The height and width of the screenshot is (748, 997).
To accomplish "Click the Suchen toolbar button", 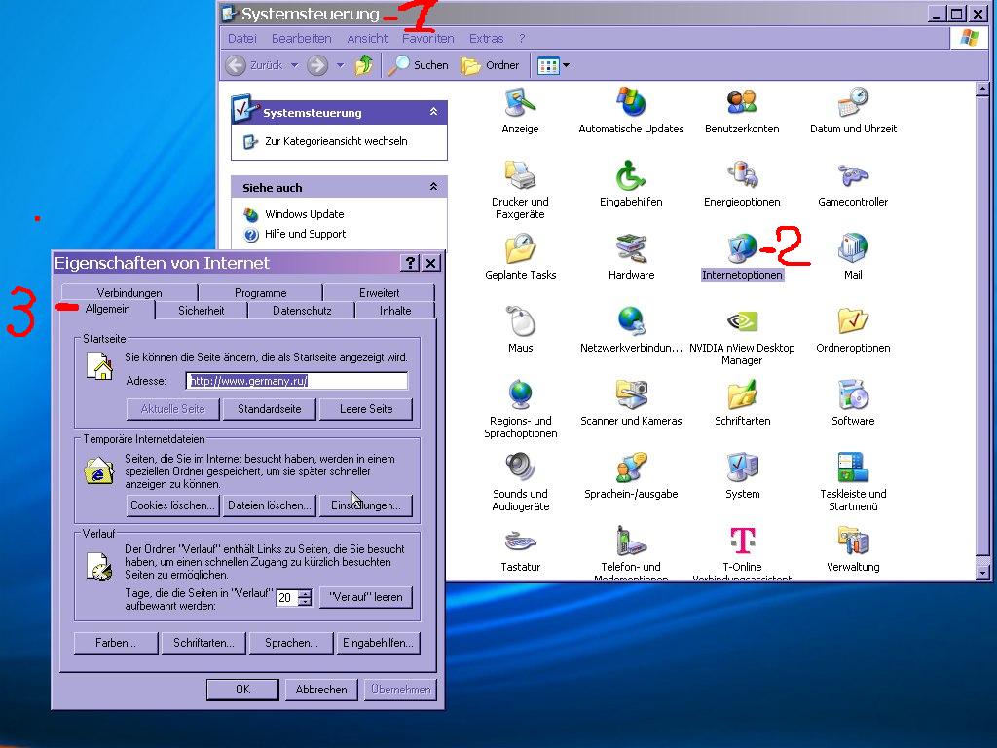I will (x=419, y=65).
